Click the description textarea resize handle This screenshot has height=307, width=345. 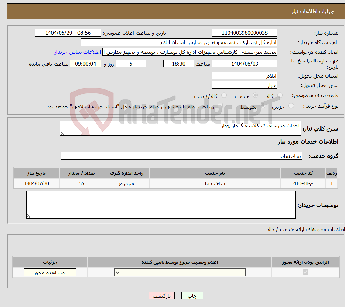[x=62, y=133]
